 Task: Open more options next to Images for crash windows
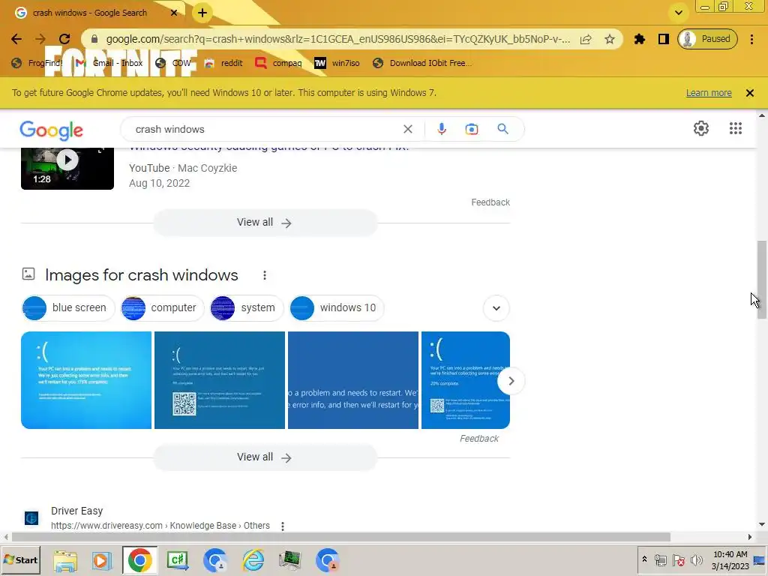pos(265,275)
